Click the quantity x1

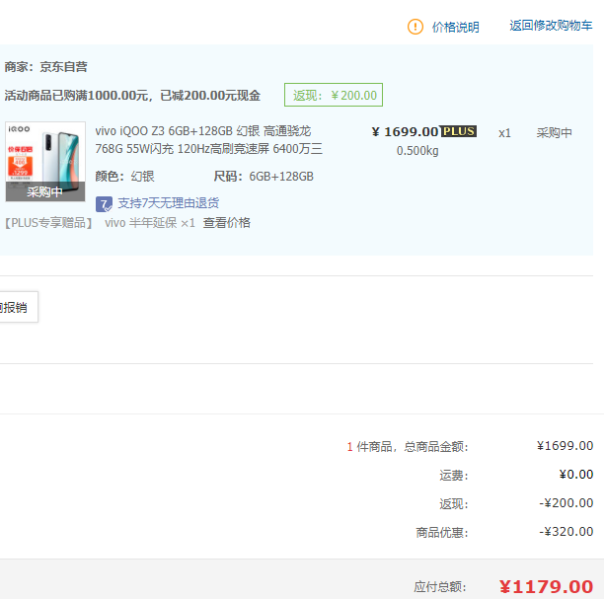504,133
